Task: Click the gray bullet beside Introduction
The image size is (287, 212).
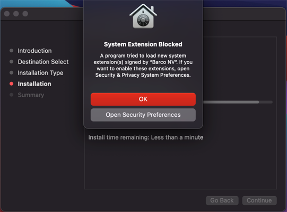Action: click(x=11, y=51)
